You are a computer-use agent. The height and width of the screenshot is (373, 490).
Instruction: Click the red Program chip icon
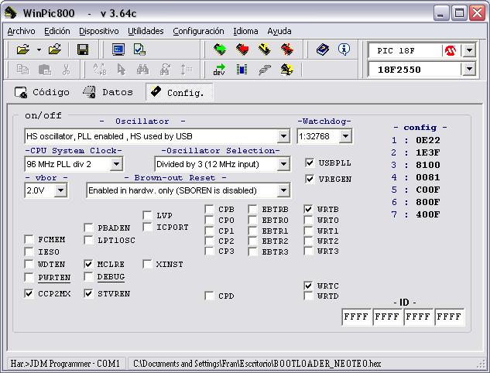coord(242,50)
